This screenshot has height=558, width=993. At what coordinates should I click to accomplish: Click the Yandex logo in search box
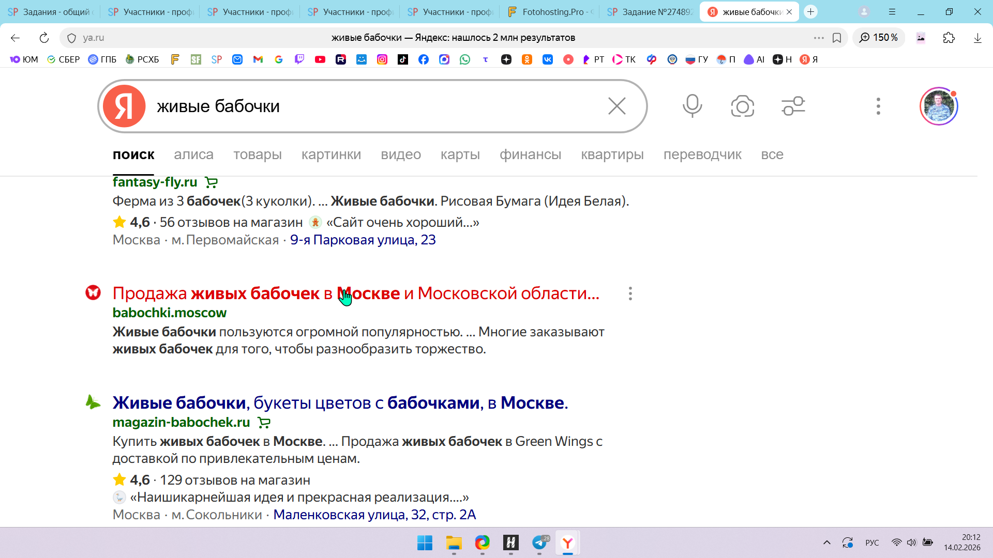point(124,106)
